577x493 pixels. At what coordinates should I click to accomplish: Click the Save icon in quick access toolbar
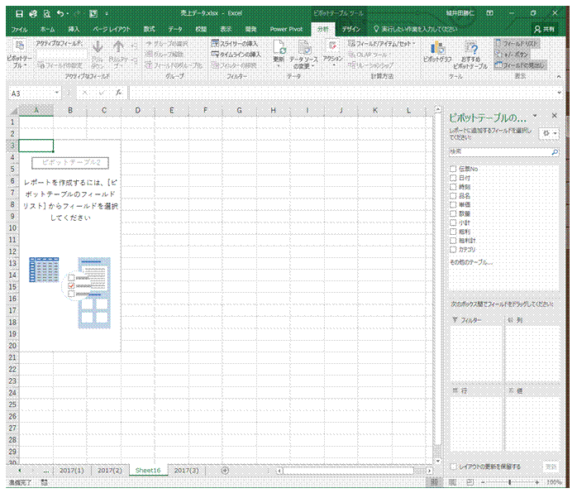(19, 14)
